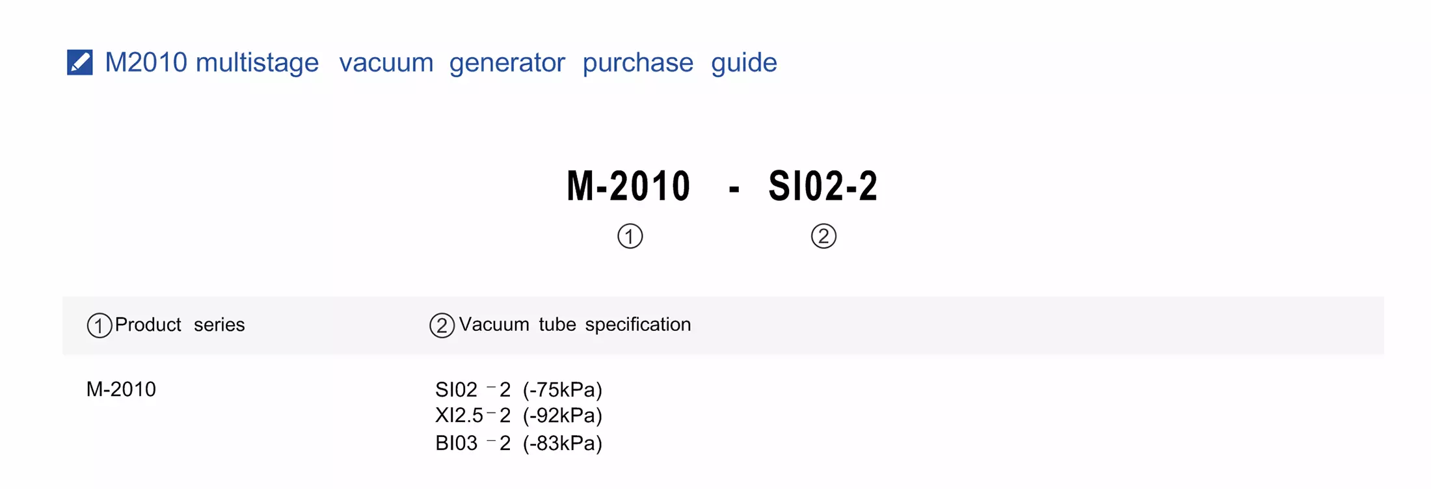Screen dimensions: 1431x489
Task: Click circled number 1 below bold M-2010
Action: point(630,236)
